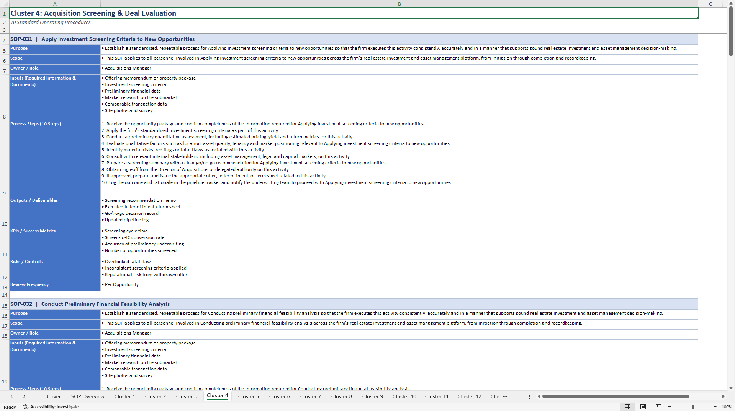Image resolution: width=735 pixels, height=411 pixels.
Task: Select the active Cluster 4 tab
Action: [218, 396]
